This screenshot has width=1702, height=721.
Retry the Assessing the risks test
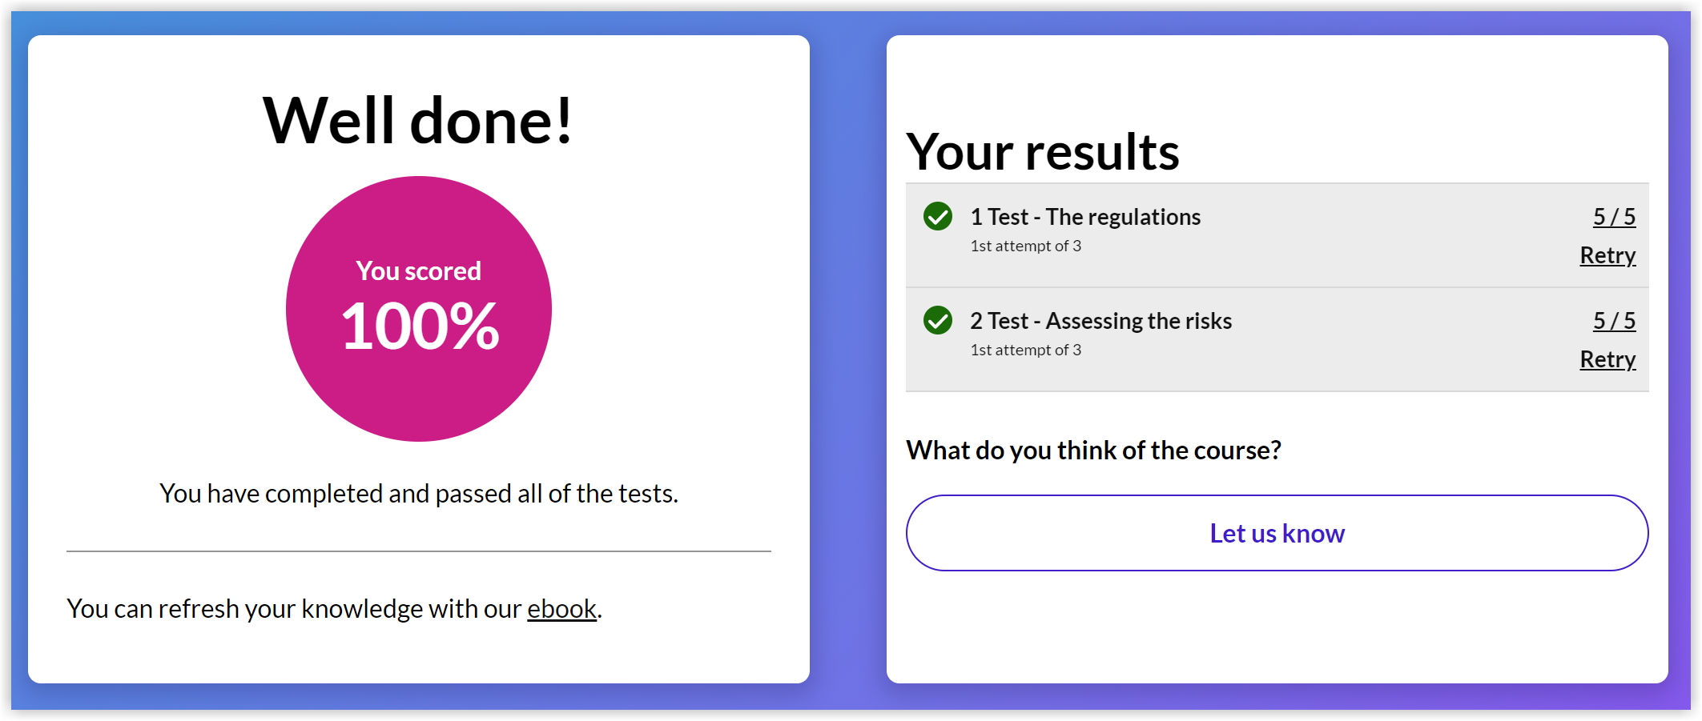(1607, 359)
